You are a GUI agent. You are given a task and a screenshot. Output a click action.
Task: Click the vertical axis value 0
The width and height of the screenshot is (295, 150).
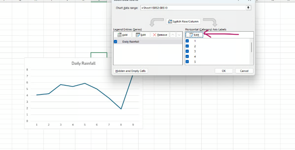(27, 121)
